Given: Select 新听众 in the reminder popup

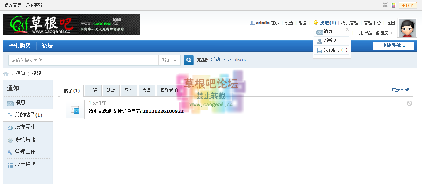Looking at the screenshot, I should [x=330, y=41].
